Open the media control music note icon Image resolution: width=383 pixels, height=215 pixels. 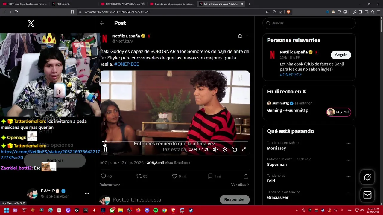pyautogui.click(x=355, y=12)
